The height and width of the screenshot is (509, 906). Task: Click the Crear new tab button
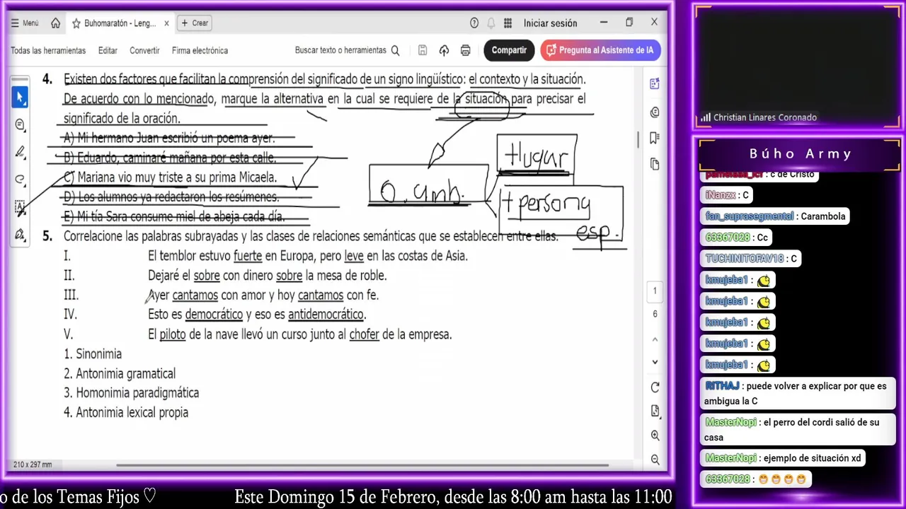pyautogui.click(x=195, y=23)
